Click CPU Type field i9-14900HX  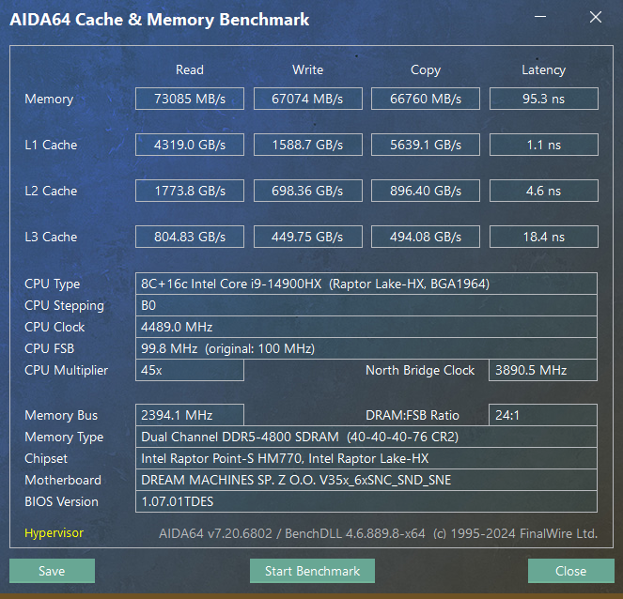point(366,284)
